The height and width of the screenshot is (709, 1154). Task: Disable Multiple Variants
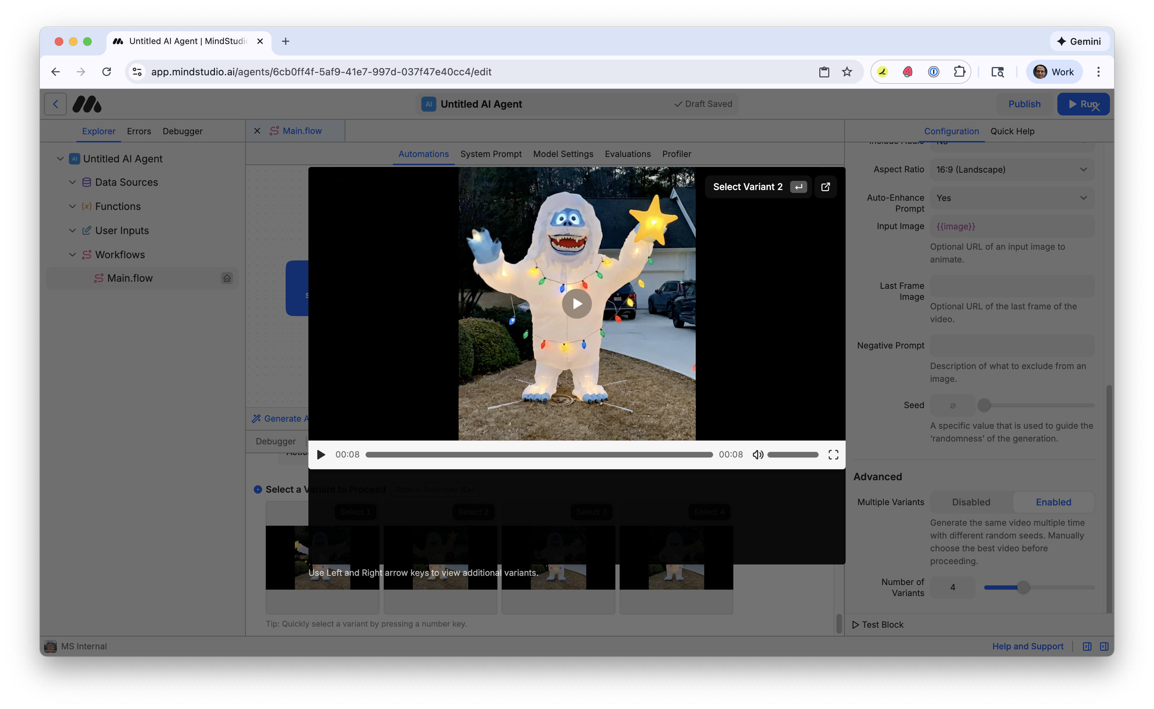(x=970, y=502)
